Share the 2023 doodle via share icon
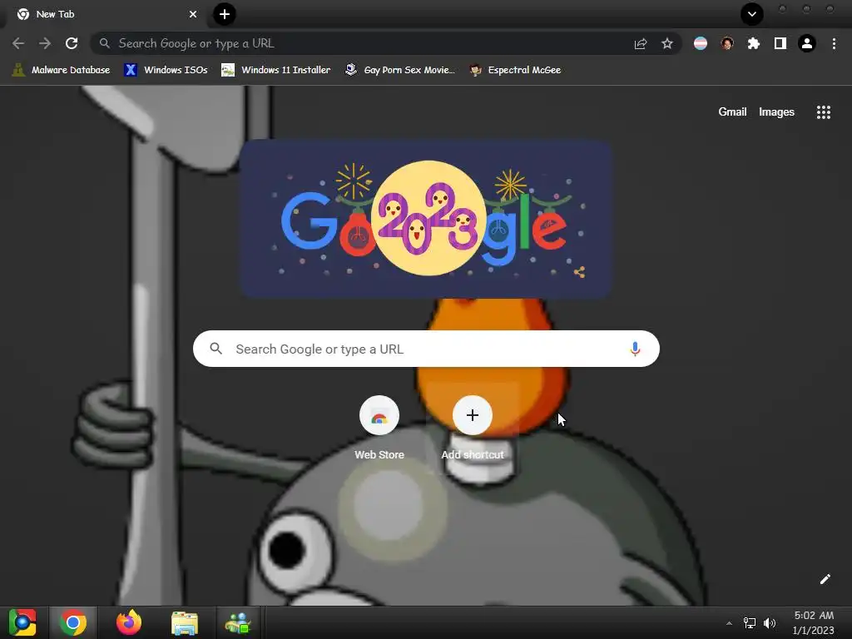 pos(579,272)
